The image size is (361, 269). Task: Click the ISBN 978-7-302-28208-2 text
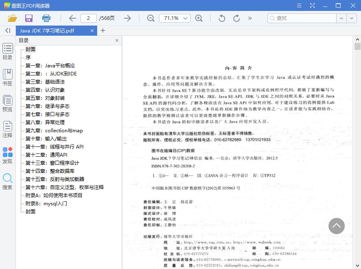tap(173, 166)
